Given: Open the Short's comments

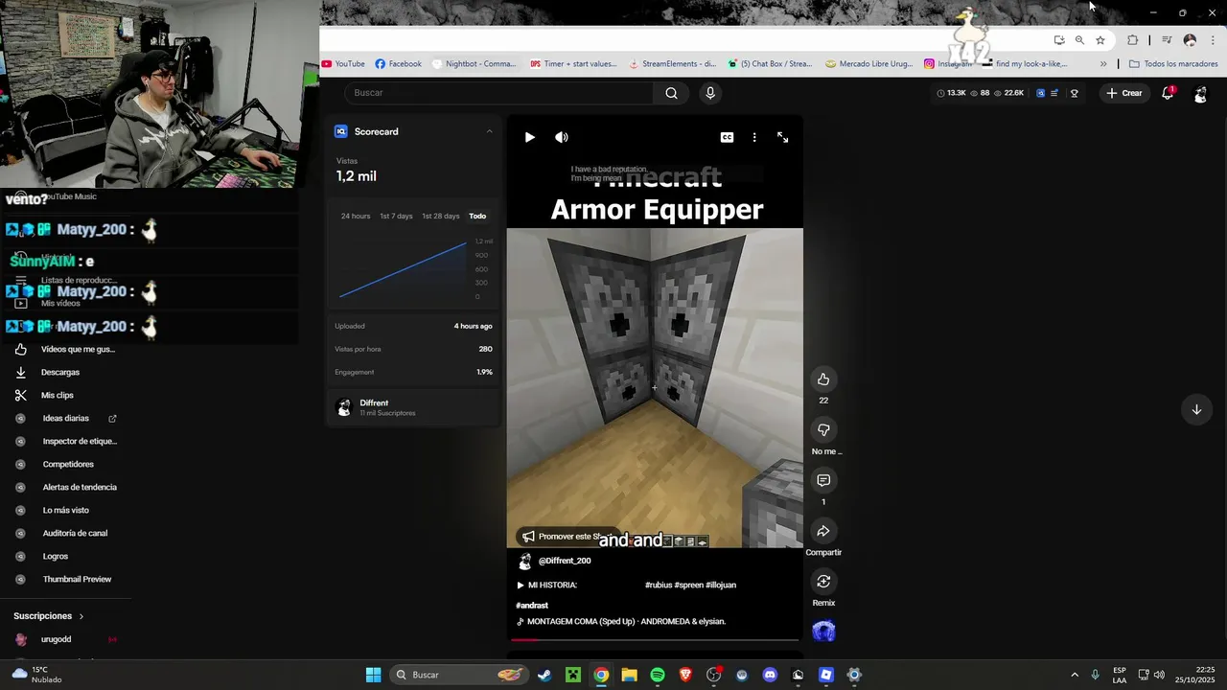Looking at the screenshot, I should click(823, 480).
